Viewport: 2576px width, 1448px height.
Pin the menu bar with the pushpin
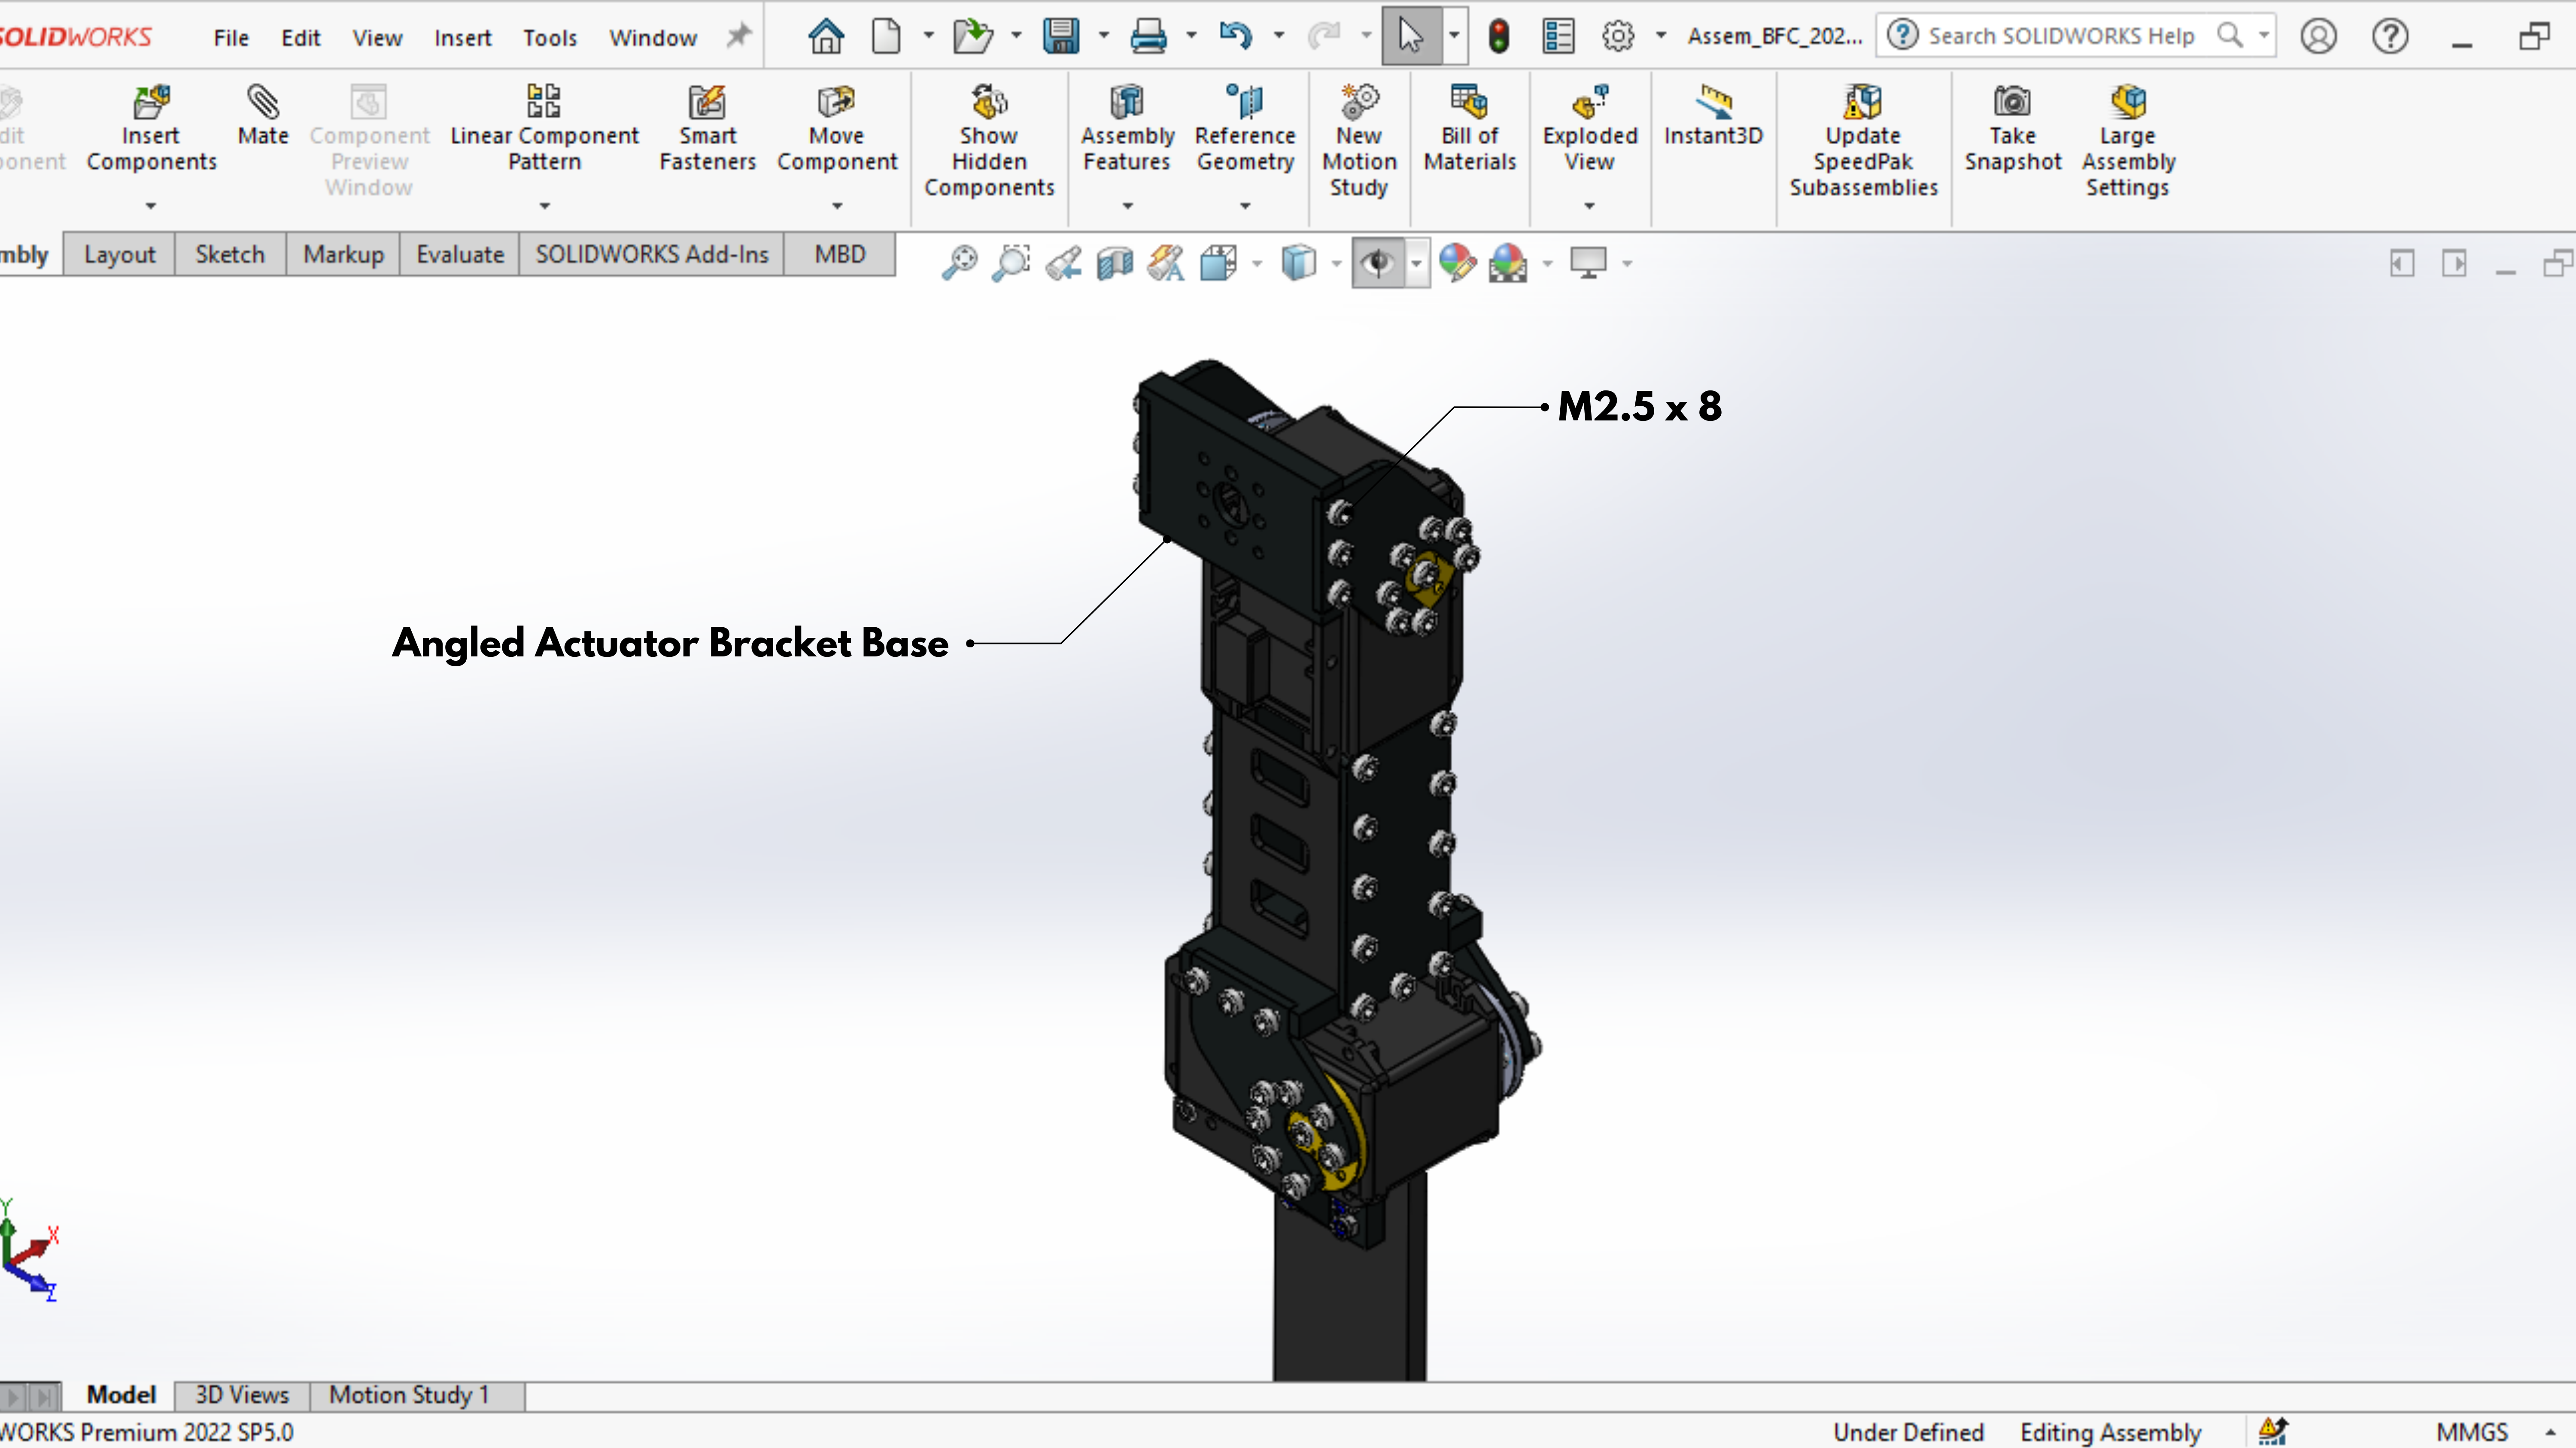pos(738,37)
